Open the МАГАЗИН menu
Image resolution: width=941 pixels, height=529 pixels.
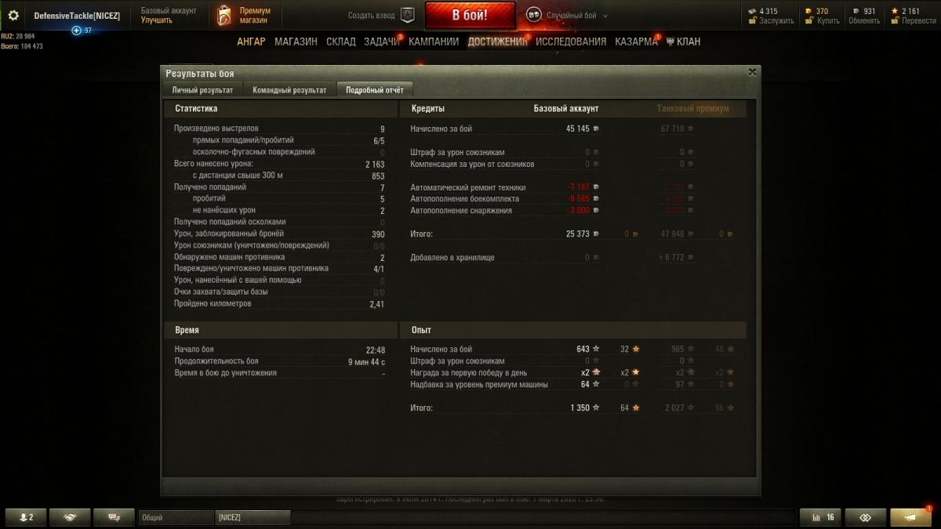tap(296, 42)
